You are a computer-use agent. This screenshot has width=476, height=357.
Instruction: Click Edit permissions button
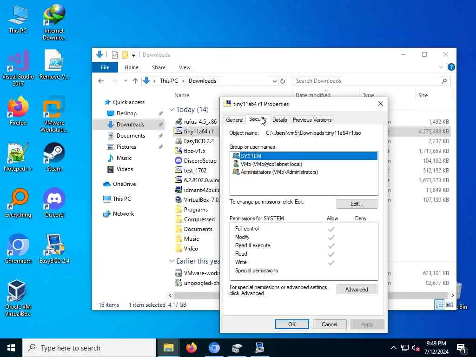click(357, 204)
